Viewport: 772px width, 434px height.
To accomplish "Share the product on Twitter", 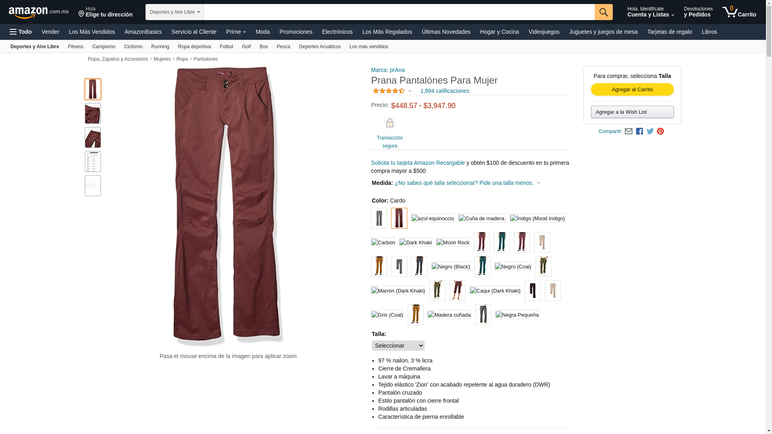I will pos(650,131).
